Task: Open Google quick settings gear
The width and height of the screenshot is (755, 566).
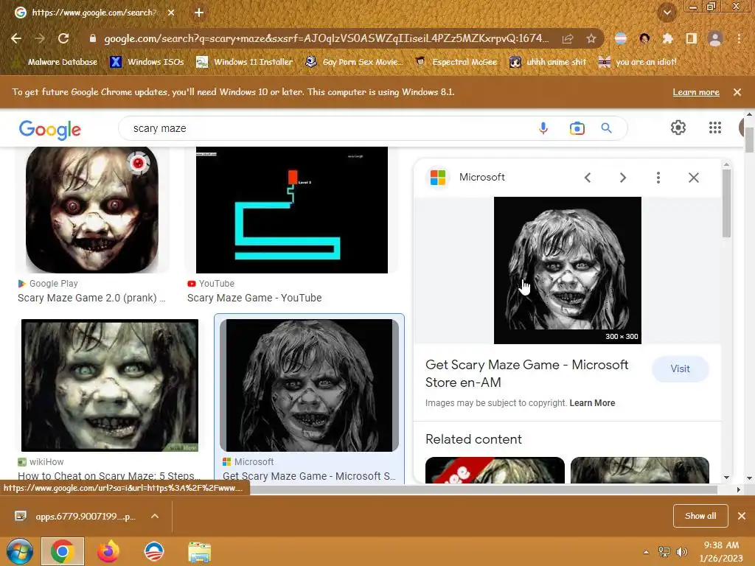Action: [x=678, y=127]
